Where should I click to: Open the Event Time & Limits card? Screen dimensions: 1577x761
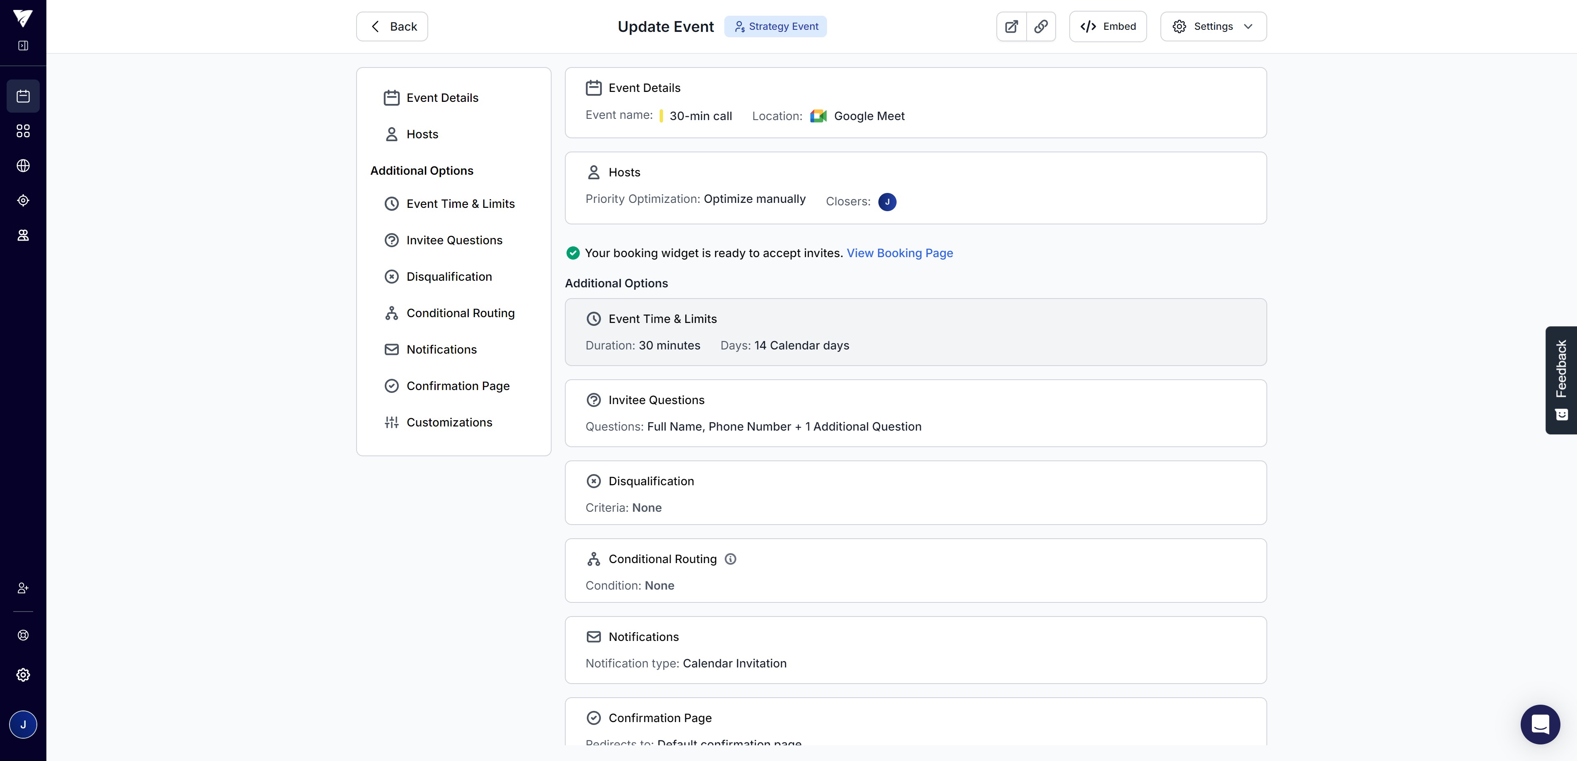[x=915, y=332]
